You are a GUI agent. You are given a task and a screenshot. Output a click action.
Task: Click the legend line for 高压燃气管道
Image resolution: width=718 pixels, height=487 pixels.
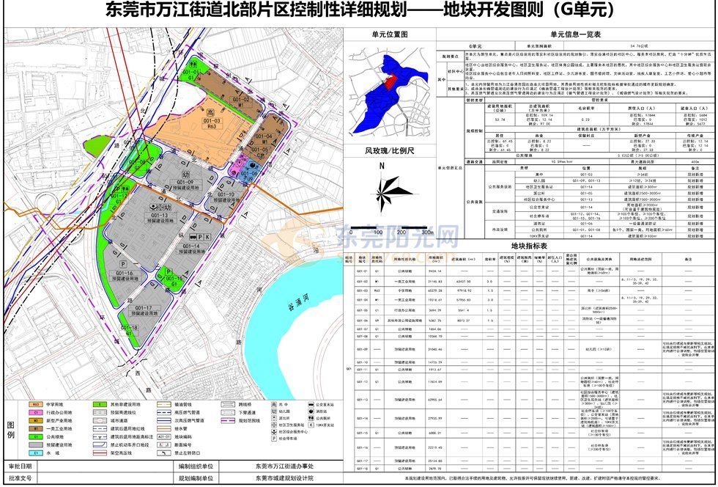tap(164, 413)
